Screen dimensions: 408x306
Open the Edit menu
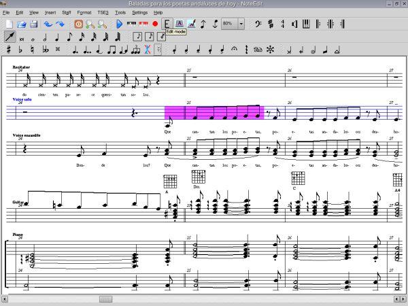click(20, 12)
